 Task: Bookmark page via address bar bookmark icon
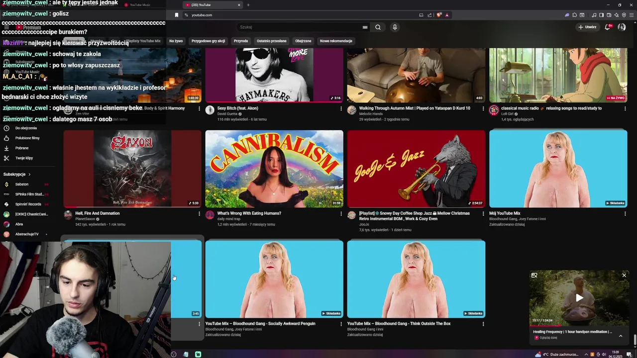[176, 15]
